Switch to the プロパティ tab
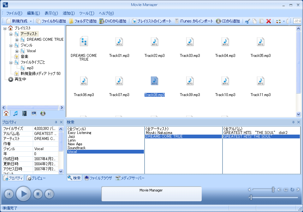The image size is (303, 212). coord(13,178)
